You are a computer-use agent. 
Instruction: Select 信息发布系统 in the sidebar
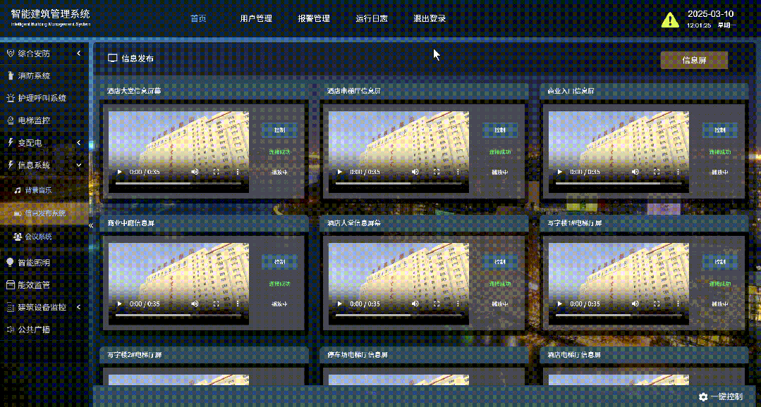pos(44,213)
